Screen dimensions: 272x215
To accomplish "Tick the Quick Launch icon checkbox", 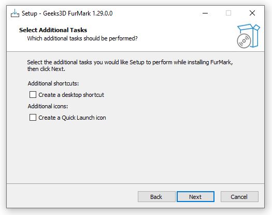I will pos(33,118).
